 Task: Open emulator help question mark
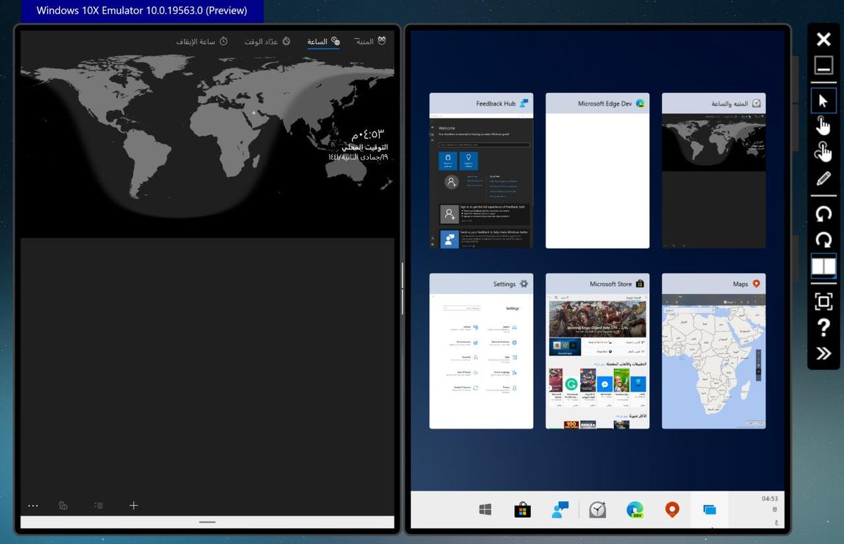click(x=823, y=327)
